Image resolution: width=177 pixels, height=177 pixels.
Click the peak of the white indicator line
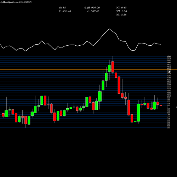[x=109, y=29]
